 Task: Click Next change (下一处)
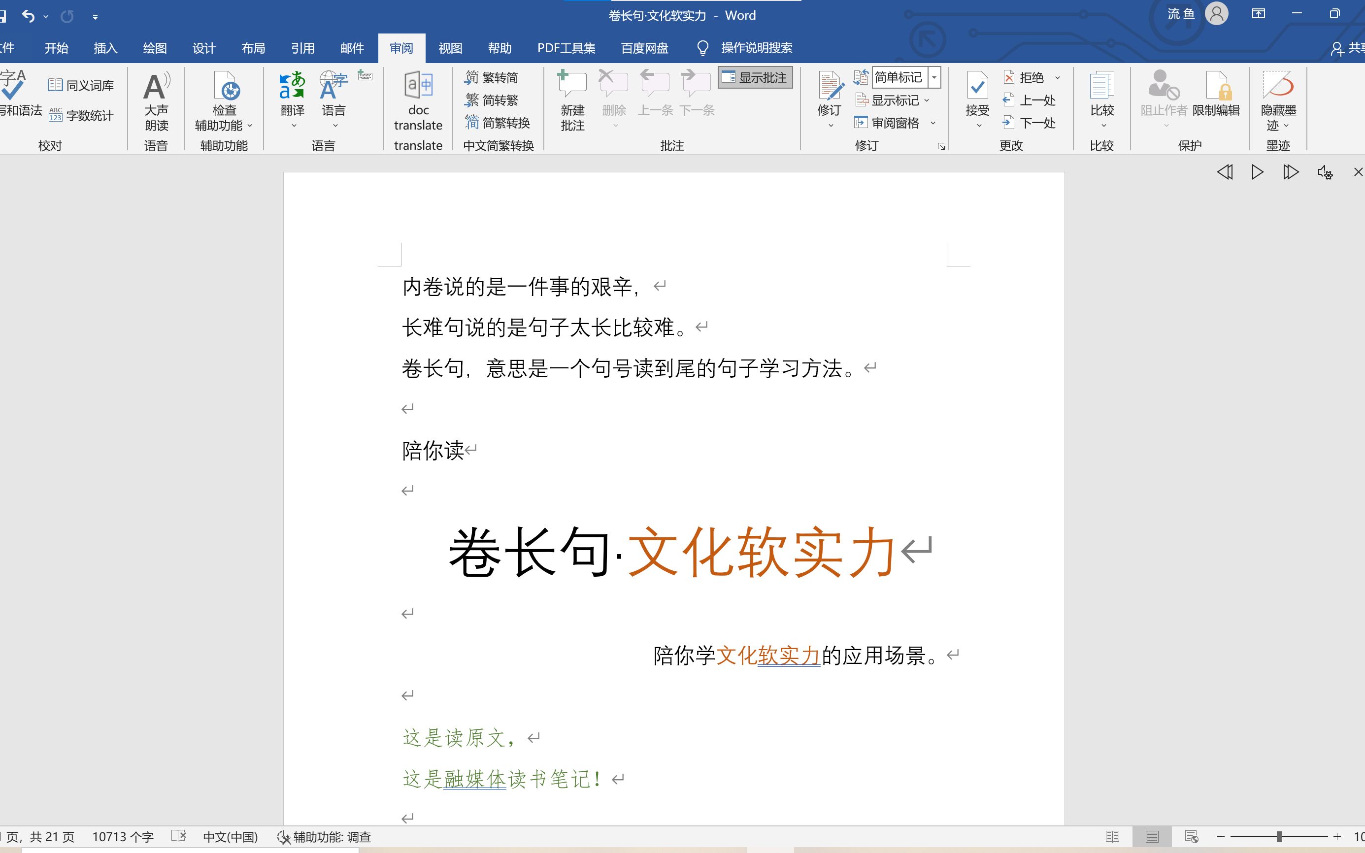[x=1029, y=123]
